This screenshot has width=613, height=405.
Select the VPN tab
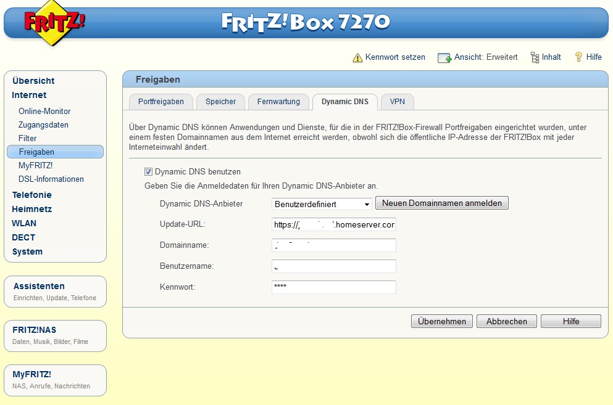pos(397,102)
